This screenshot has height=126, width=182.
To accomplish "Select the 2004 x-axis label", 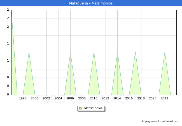I will pos(58,98).
